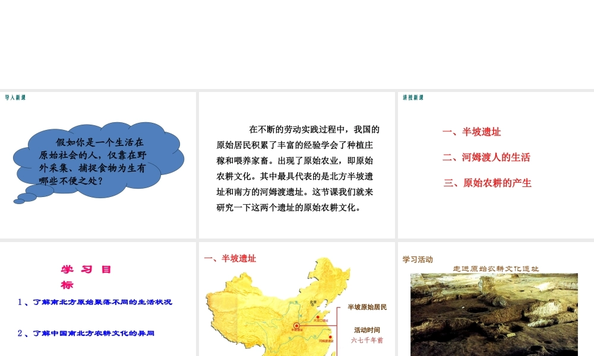Open the outline slide listing three sections

coord(496,165)
